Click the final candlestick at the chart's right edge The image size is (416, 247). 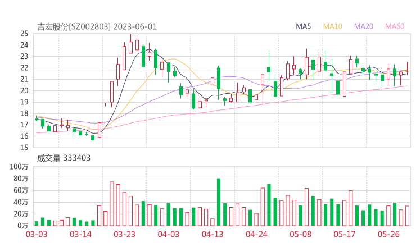(x=407, y=68)
